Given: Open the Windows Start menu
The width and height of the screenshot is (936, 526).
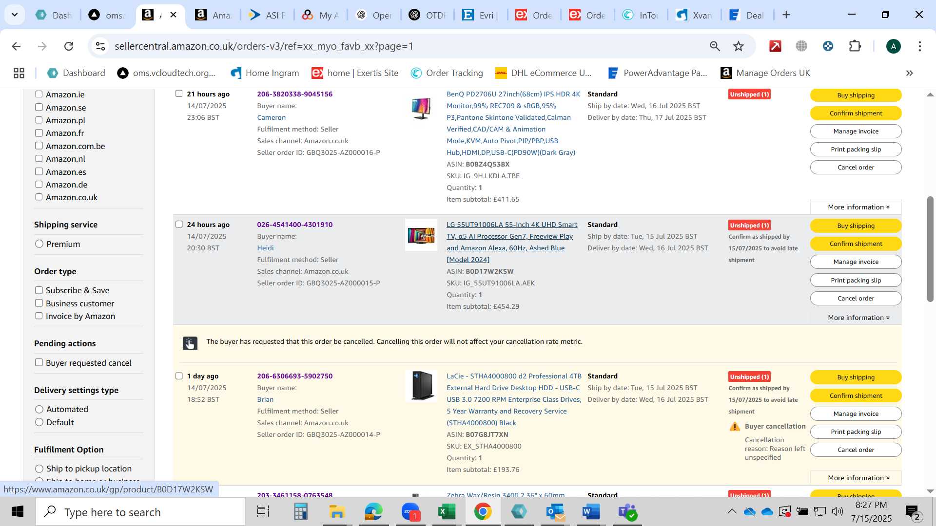Looking at the screenshot, I should [x=18, y=512].
